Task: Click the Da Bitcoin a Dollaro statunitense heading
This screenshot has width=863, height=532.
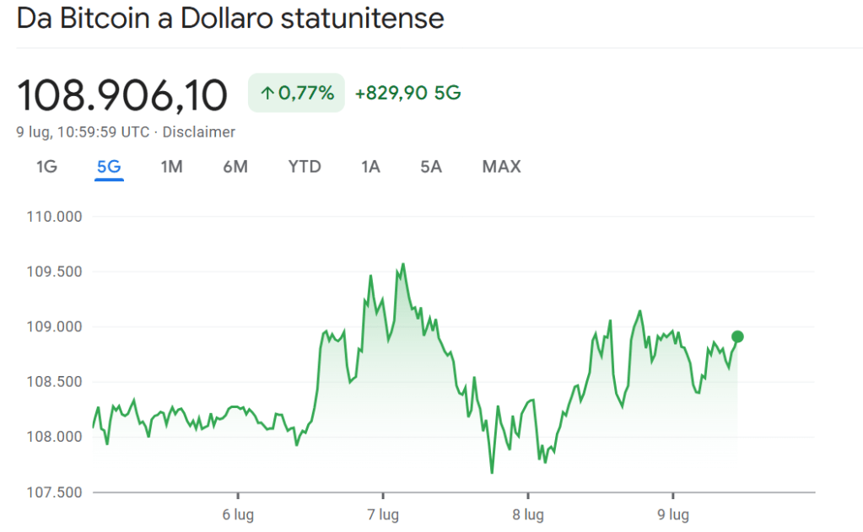Action: pos(230,19)
